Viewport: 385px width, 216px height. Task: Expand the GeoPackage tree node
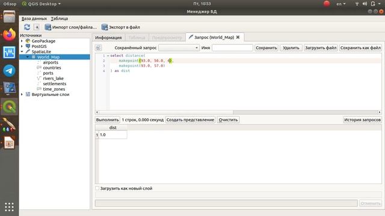point(22,41)
